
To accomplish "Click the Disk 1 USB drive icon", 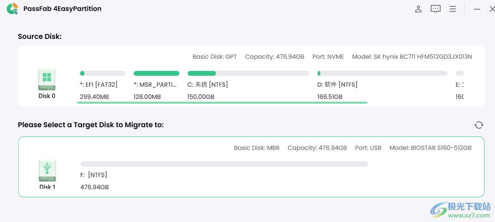I will [47, 170].
